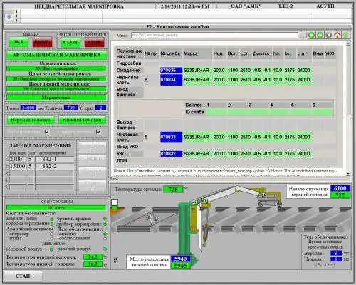356x285 pixels.
Task: Stop page loading with the X icon
Action: point(328,36)
